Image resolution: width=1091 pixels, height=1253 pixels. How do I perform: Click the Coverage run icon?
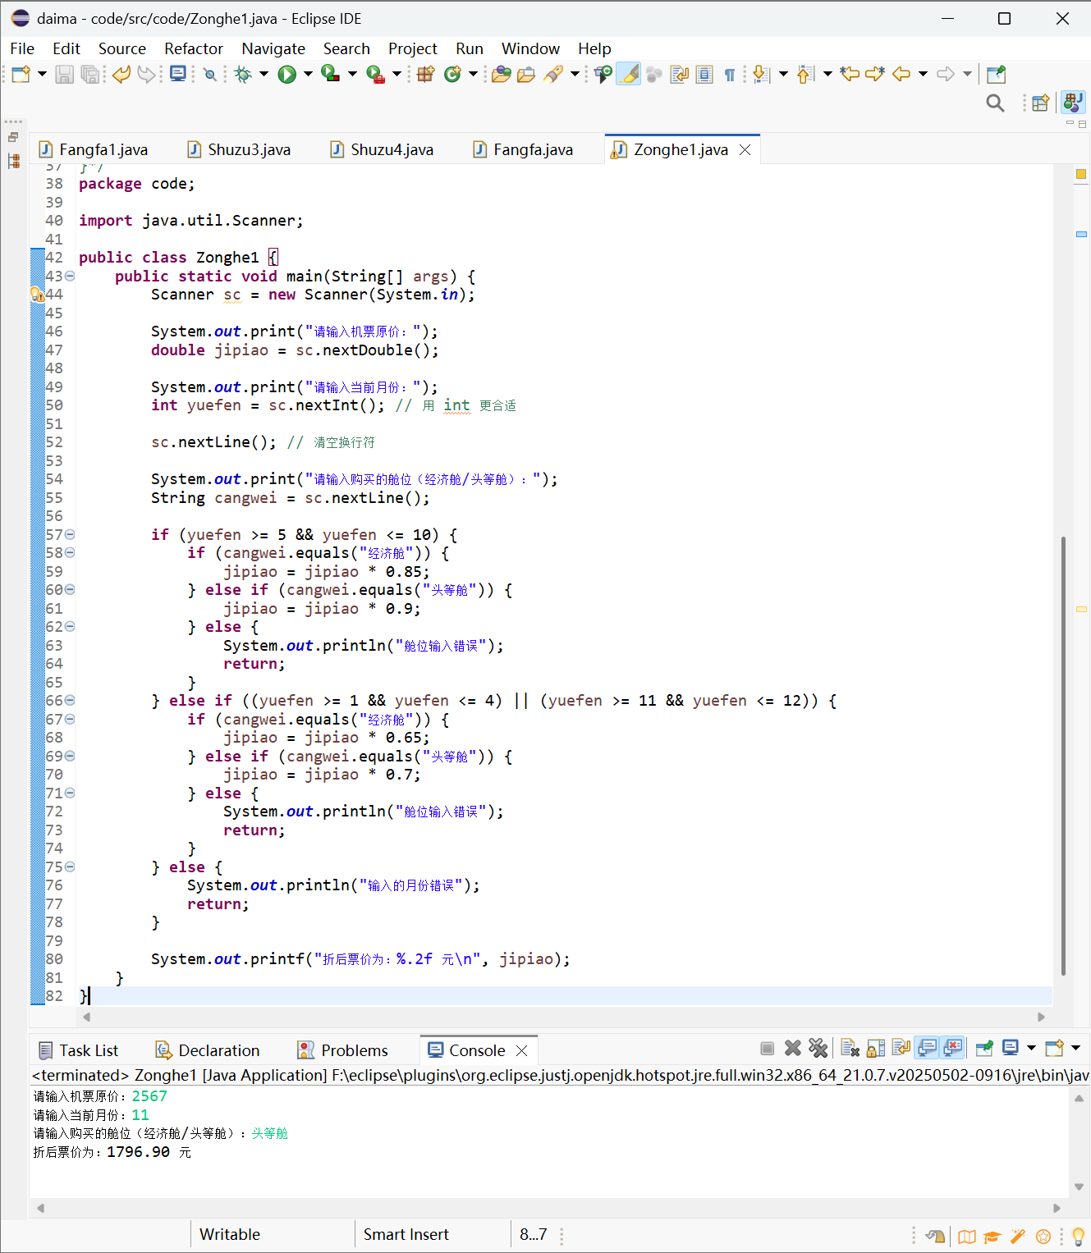(331, 75)
